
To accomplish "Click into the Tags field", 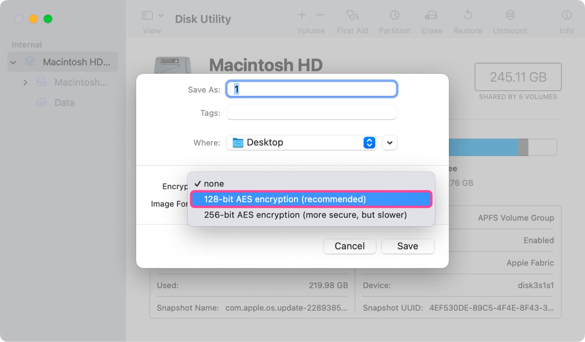I will [312, 112].
